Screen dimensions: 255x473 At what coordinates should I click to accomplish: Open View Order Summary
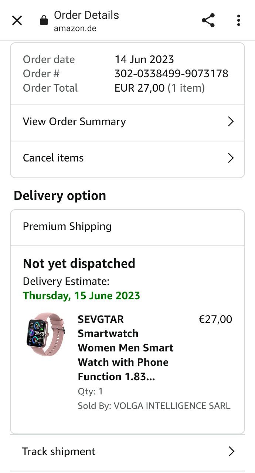[127, 123]
